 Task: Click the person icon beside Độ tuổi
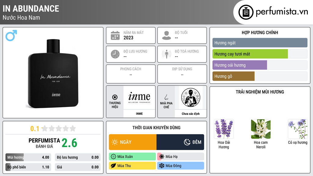pyautogui.click(x=167, y=35)
